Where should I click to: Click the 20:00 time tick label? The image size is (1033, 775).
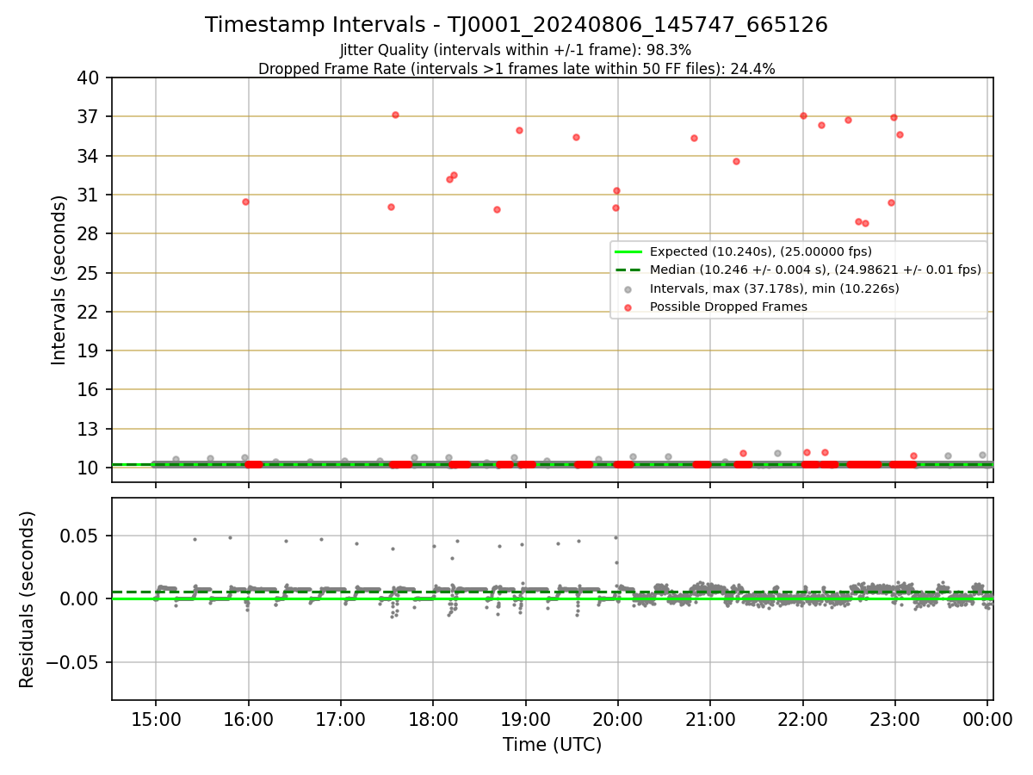click(618, 719)
